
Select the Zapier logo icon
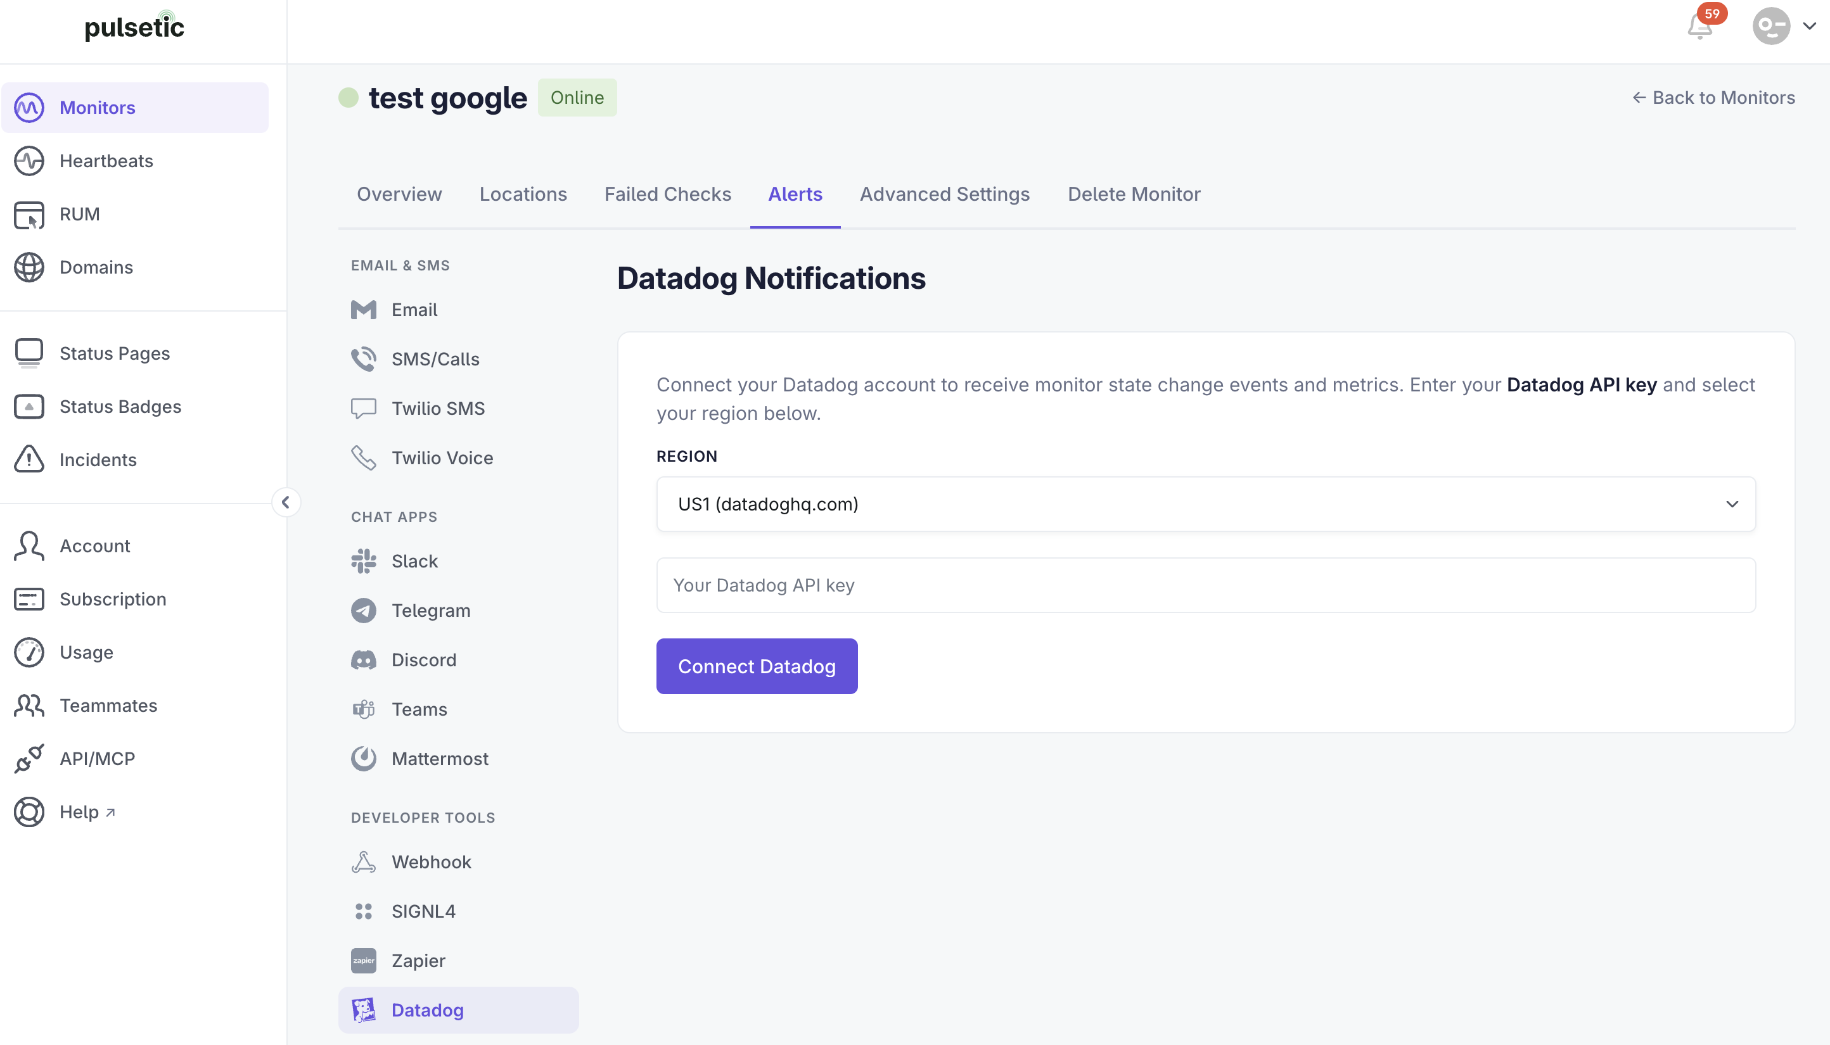coord(363,961)
